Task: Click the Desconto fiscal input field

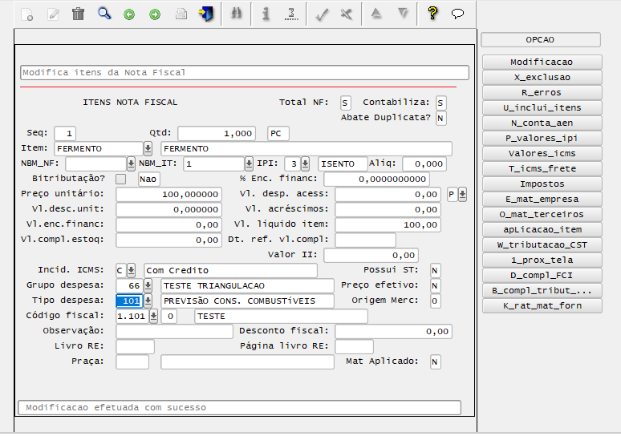Action: tap(393, 332)
